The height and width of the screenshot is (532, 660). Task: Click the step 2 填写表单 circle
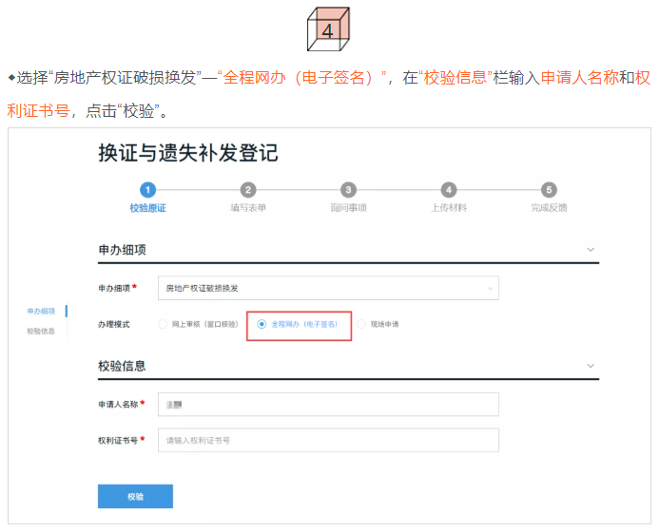point(248,190)
